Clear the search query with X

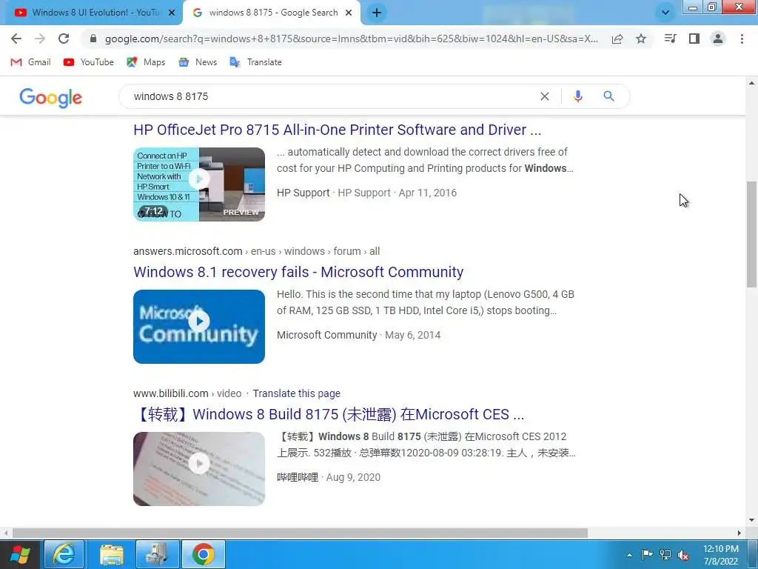(545, 96)
